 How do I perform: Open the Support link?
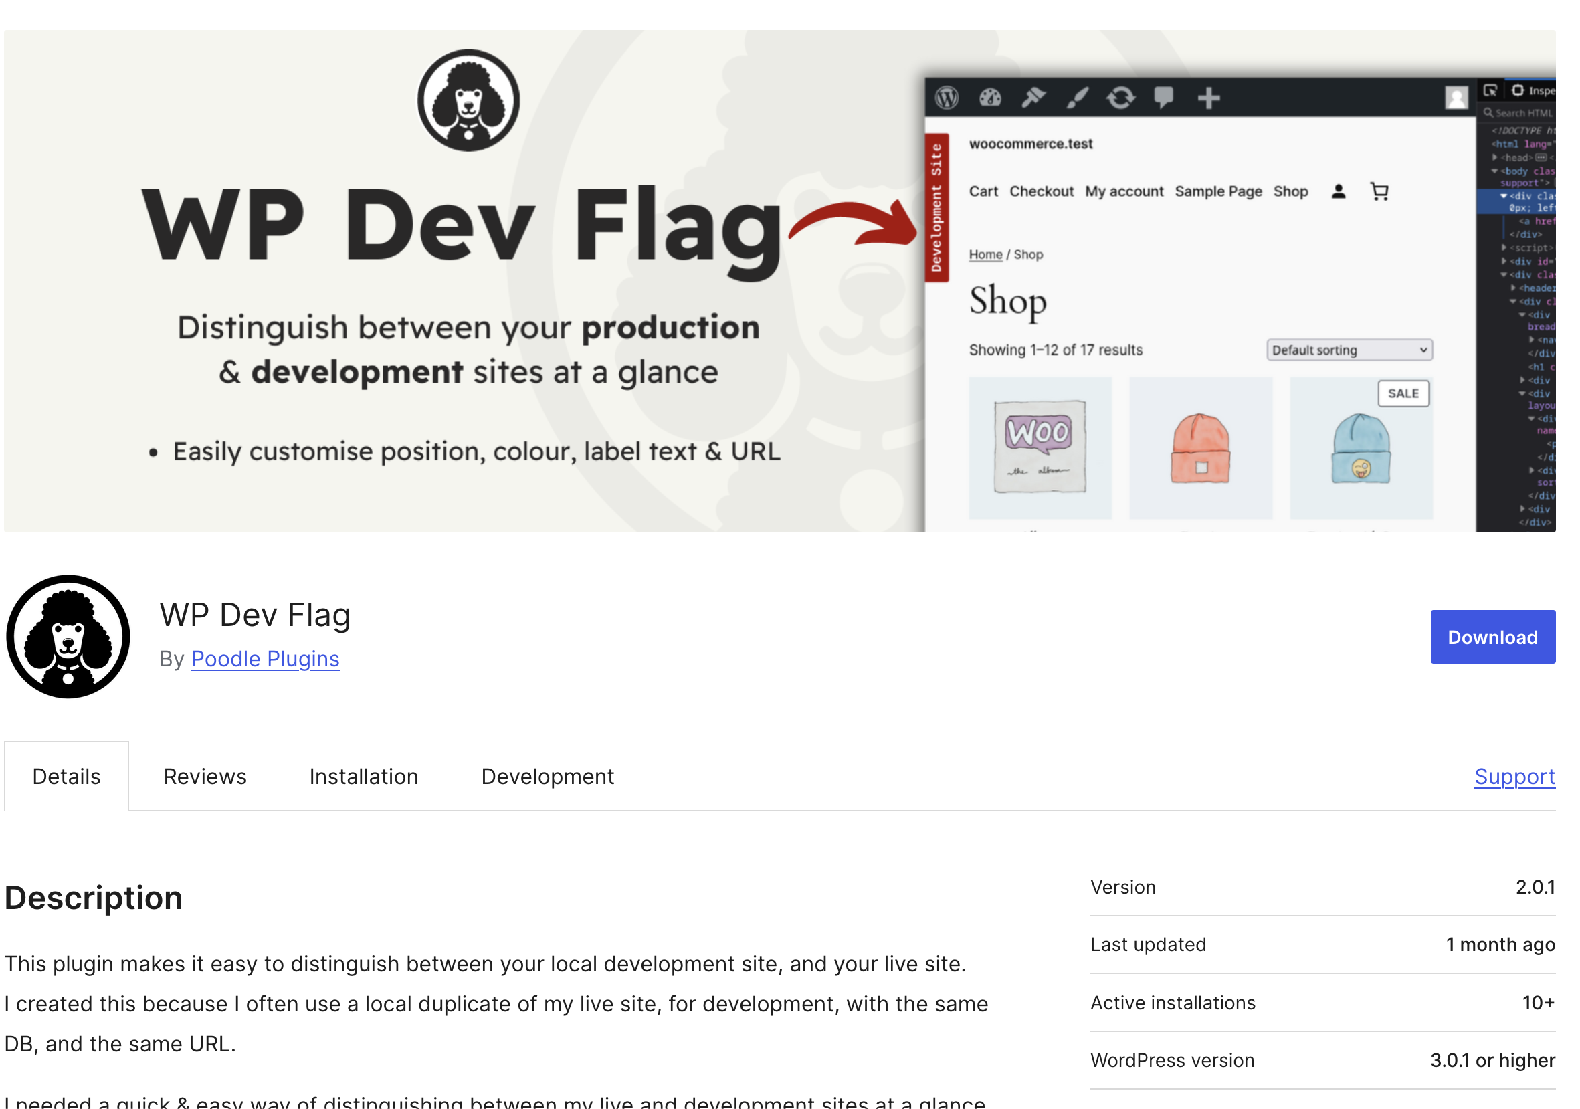click(x=1514, y=776)
